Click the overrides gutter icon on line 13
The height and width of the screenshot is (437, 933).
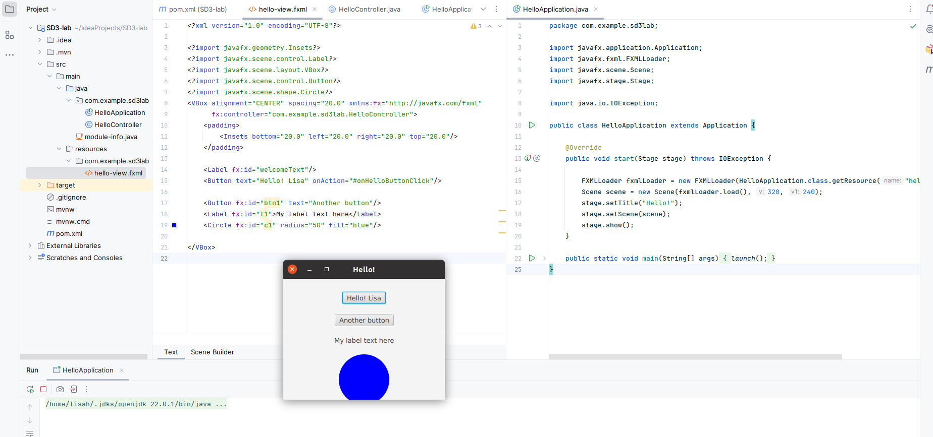(528, 158)
